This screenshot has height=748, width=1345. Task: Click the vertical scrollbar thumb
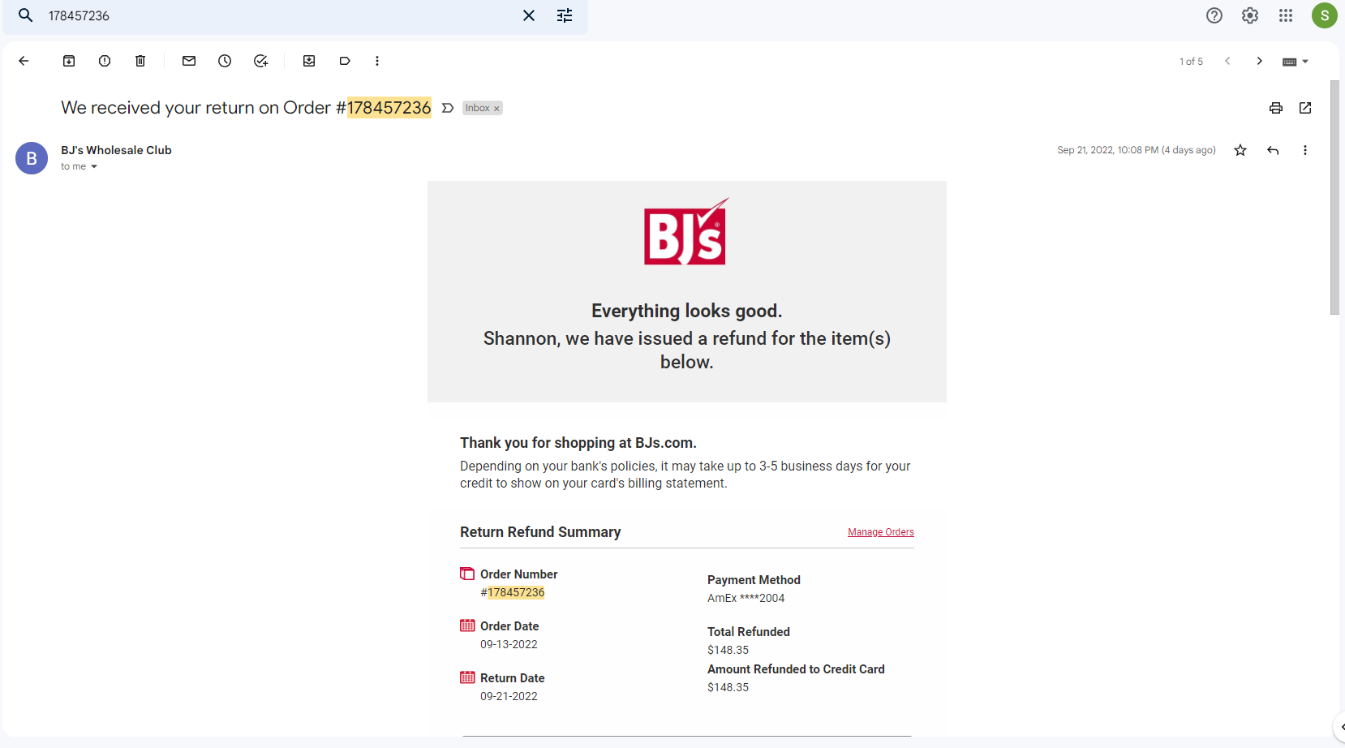pyautogui.click(x=1334, y=197)
